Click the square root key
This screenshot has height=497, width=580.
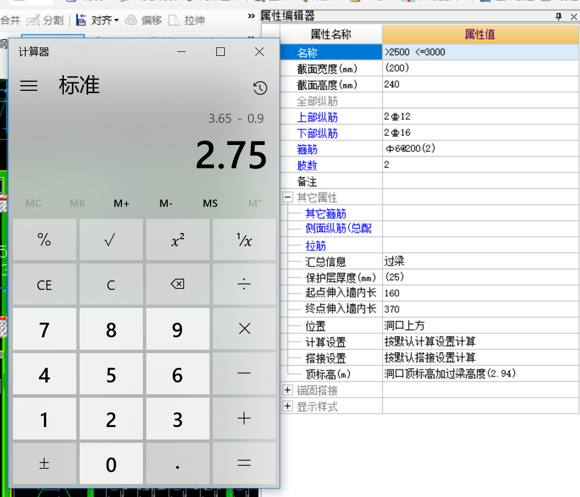coord(111,239)
